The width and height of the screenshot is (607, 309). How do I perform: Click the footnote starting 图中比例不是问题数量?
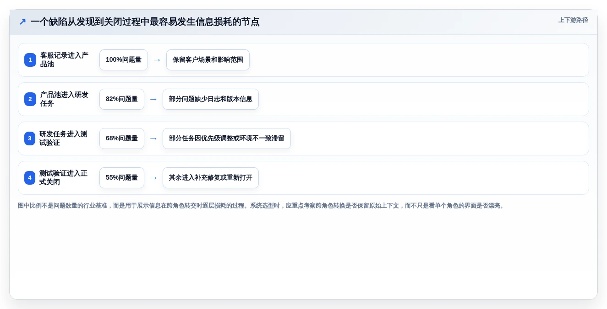coord(262,206)
